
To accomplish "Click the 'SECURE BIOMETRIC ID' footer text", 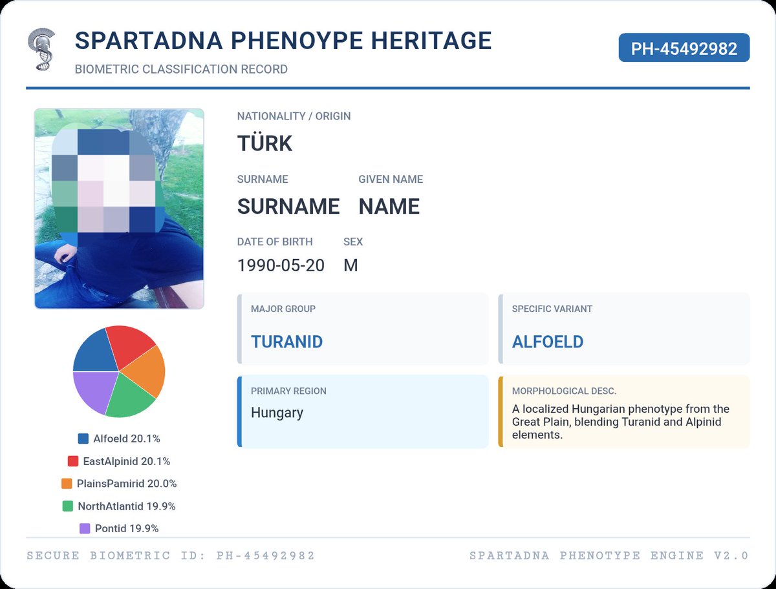I will tap(171, 555).
